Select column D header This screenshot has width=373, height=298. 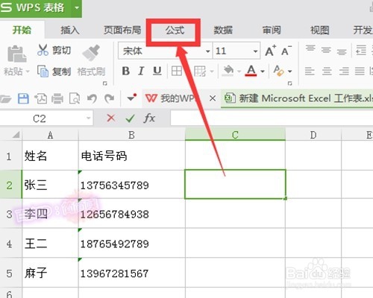313,135
